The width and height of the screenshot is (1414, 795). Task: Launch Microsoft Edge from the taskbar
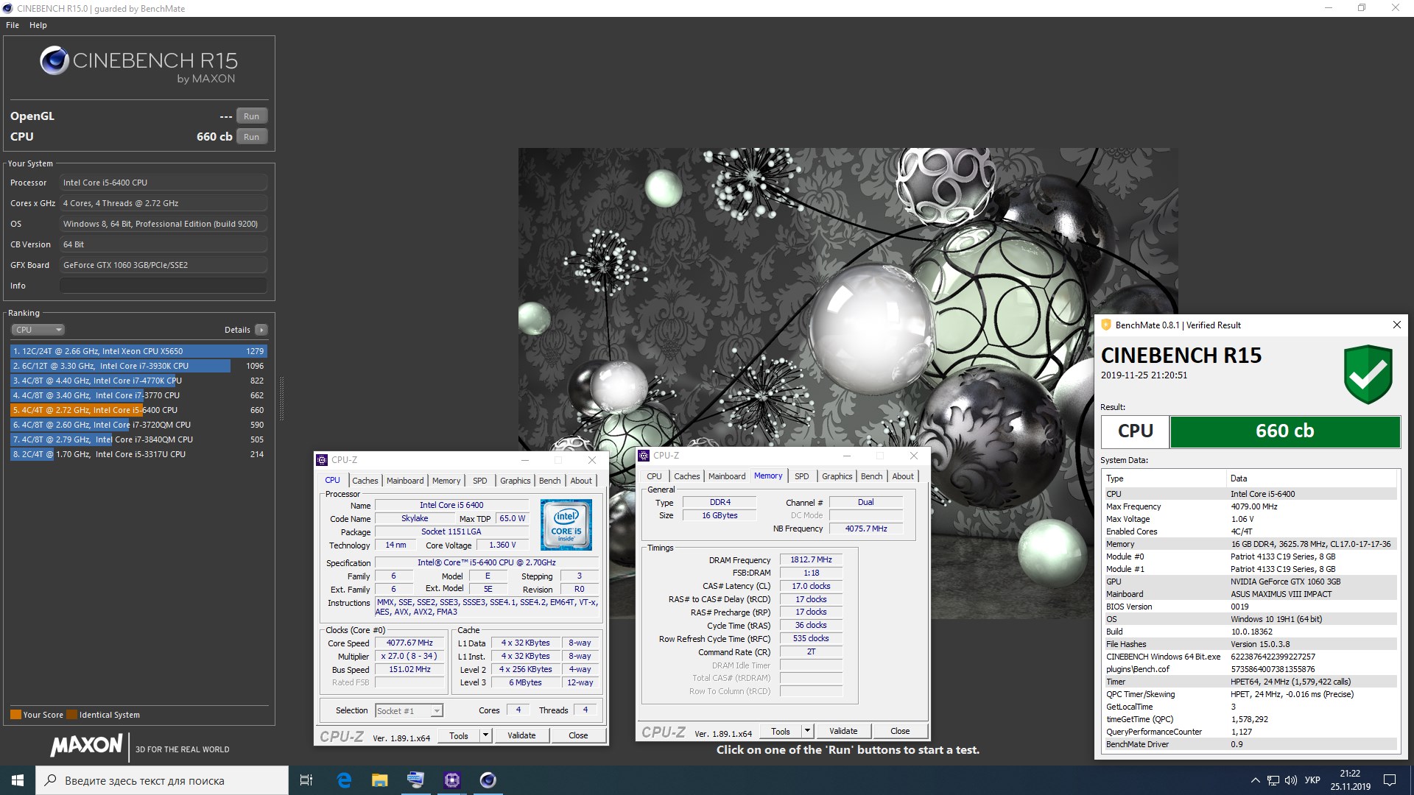[344, 780]
